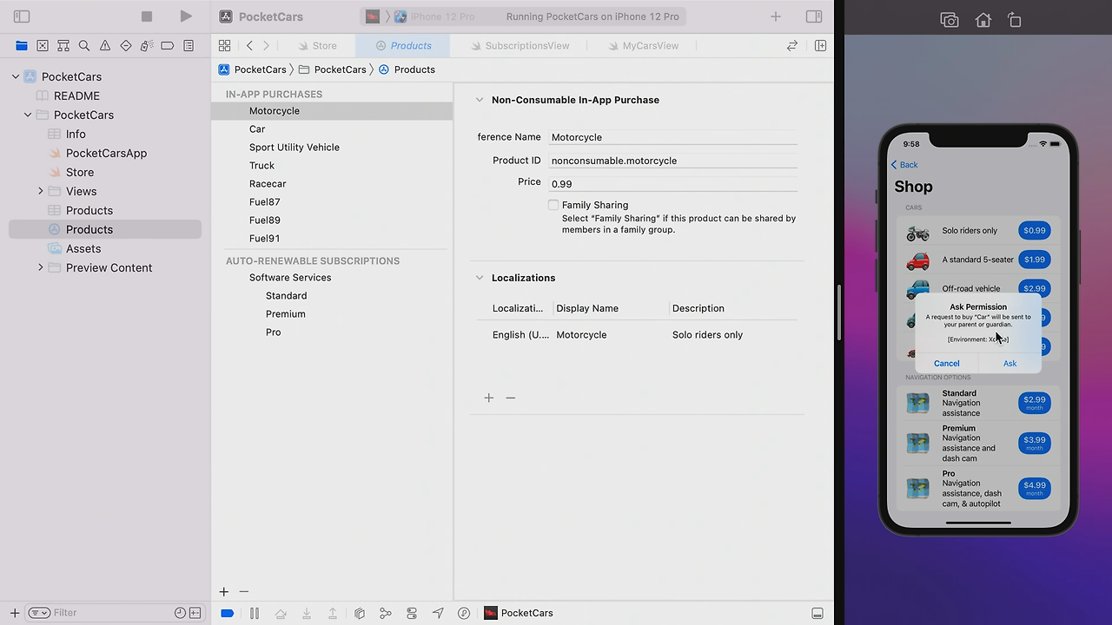The height and width of the screenshot is (625, 1112).
Task: Open the Source Control navigator
Action: 43,45
